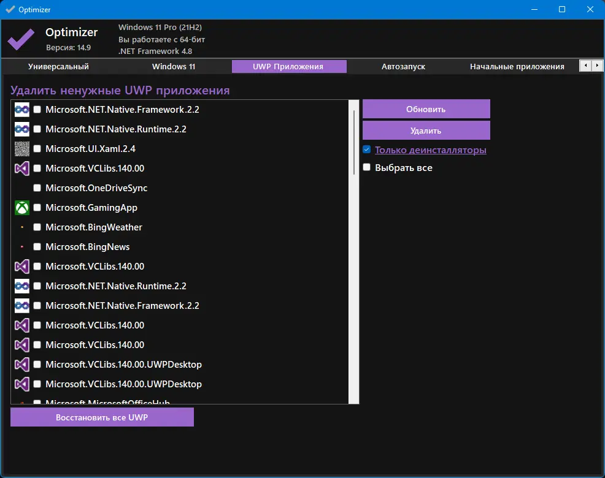This screenshot has height=478, width=605.
Task: Open the Начальные приложения tab
Action: [517, 66]
